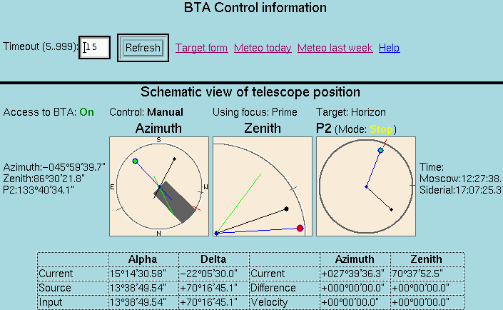Click the black diamond in the Zenith diagram
Viewport: 503px width, 310px height.
(x=287, y=209)
